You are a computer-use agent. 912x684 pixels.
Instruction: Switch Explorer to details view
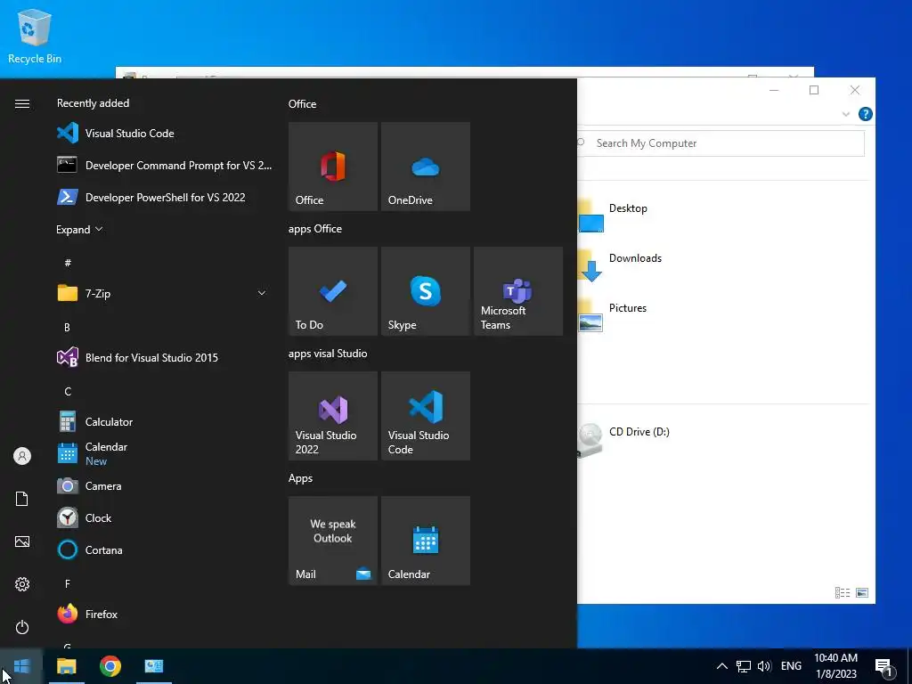click(843, 592)
